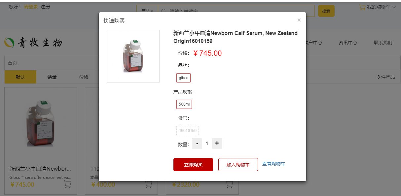Screen dimensions: 401x196
Task: Click the red 立即购买 button
Action: (193, 165)
